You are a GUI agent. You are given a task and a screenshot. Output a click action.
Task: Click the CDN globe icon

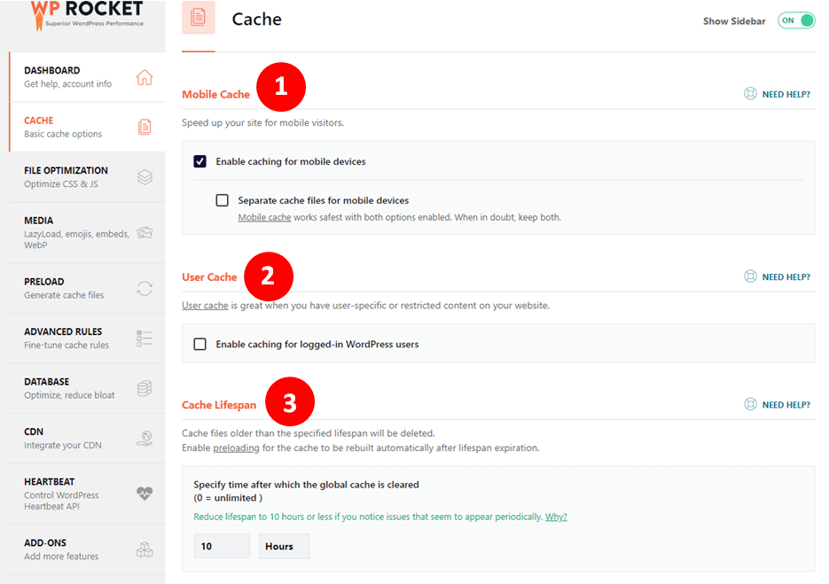tap(145, 438)
